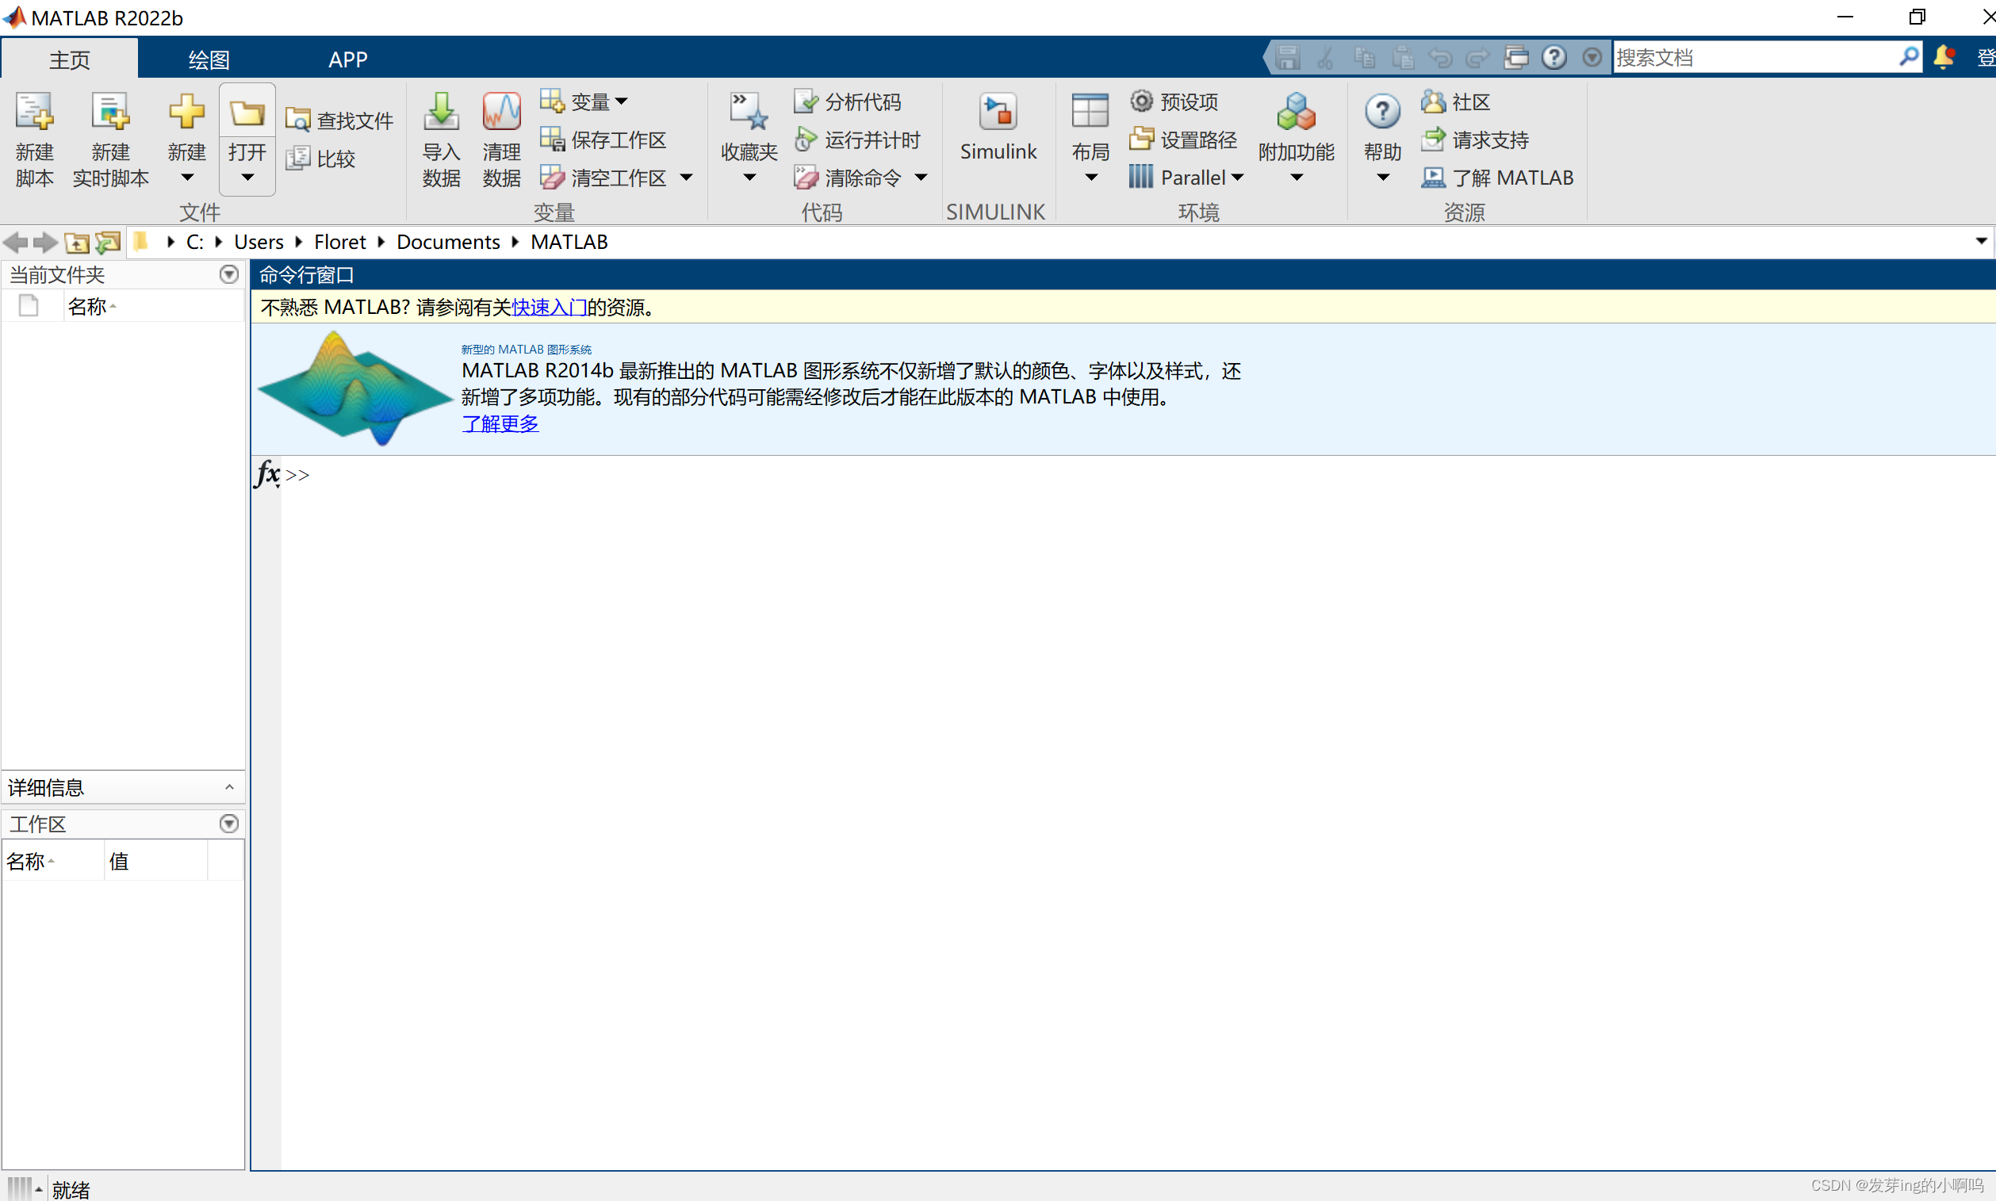Click the notification bell icon
The width and height of the screenshot is (1996, 1201).
click(x=1944, y=57)
